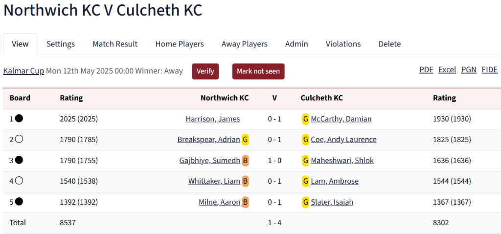Image resolution: width=501 pixels, height=234 pixels.
Task: Click the yellow G badge beside Breakspear, Adrian
Action: pyautogui.click(x=246, y=140)
